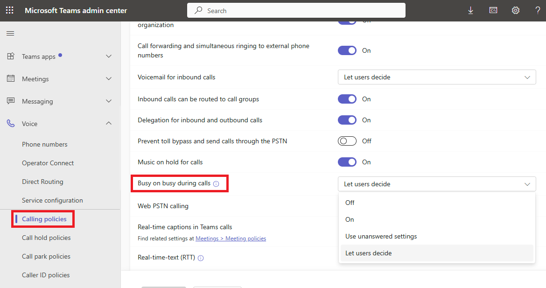Disable Delegation for inbound and outbound calls
The image size is (546, 288).
(347, 120)
